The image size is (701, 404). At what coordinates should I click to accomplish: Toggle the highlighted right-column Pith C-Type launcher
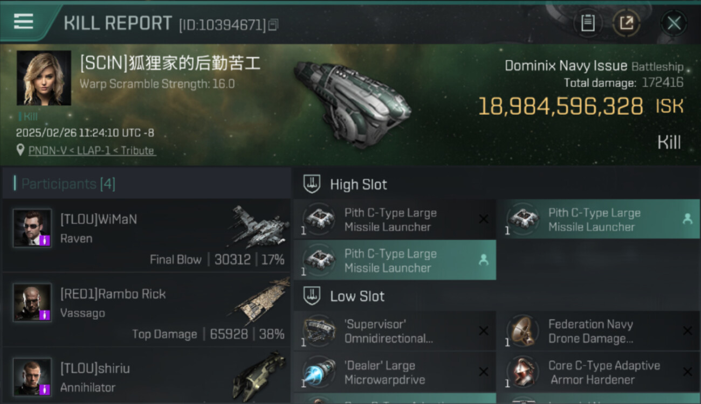pyautogui.click(x=598, y=219)
